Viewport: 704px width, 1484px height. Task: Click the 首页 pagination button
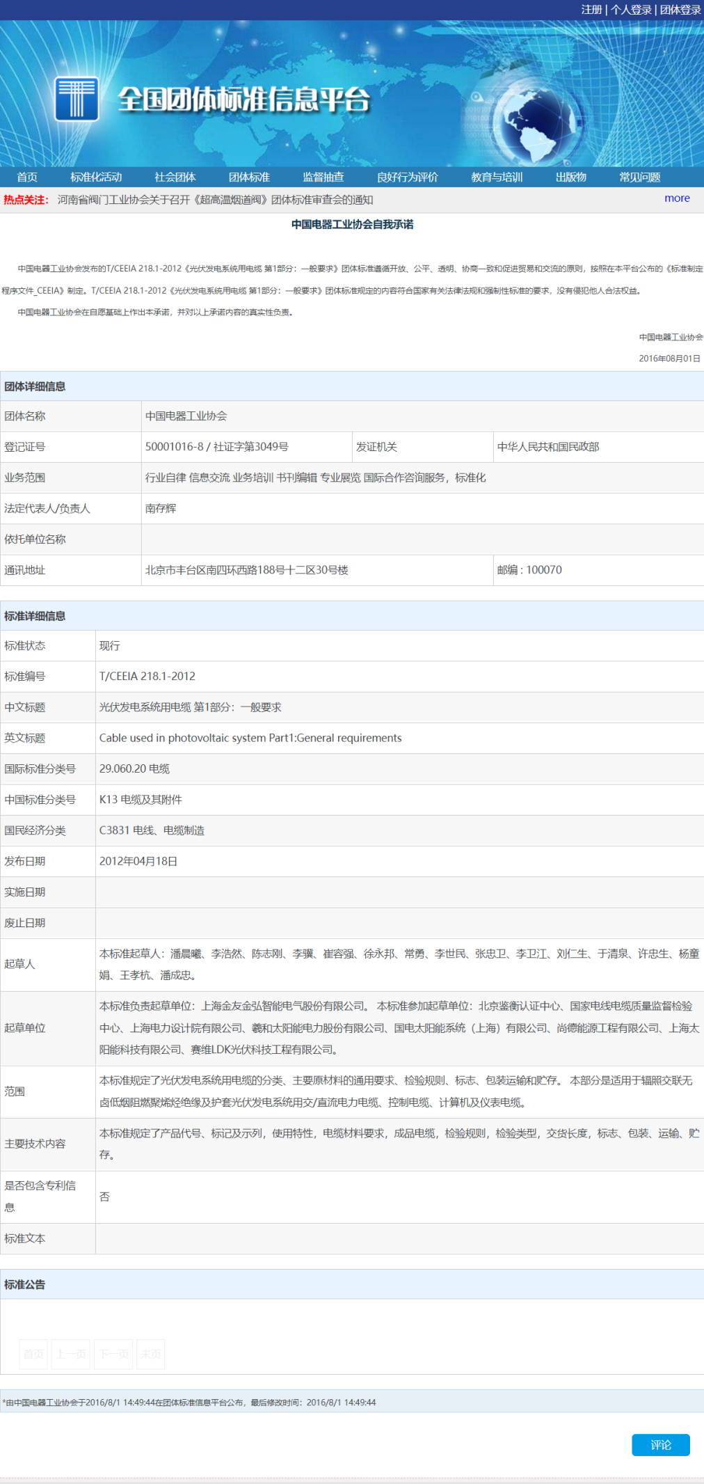pyautogui.click(x=33, y=1354)
